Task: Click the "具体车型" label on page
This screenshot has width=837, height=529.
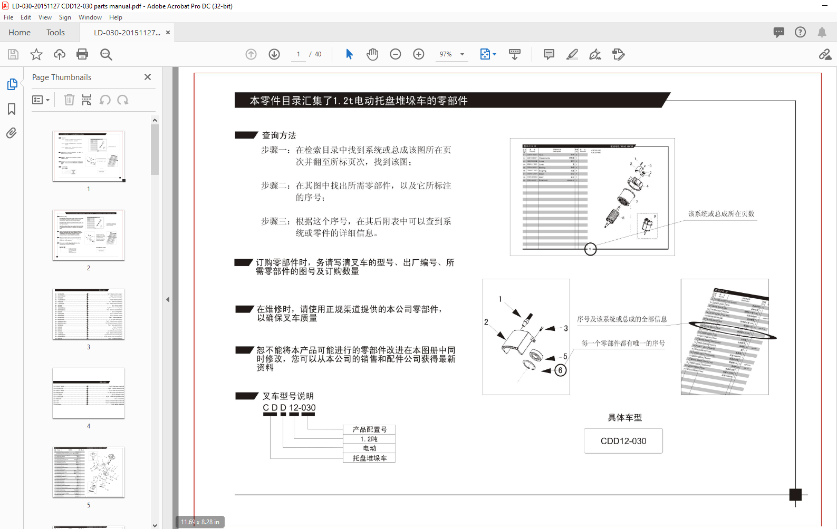Action: click(x=624, y=418)
